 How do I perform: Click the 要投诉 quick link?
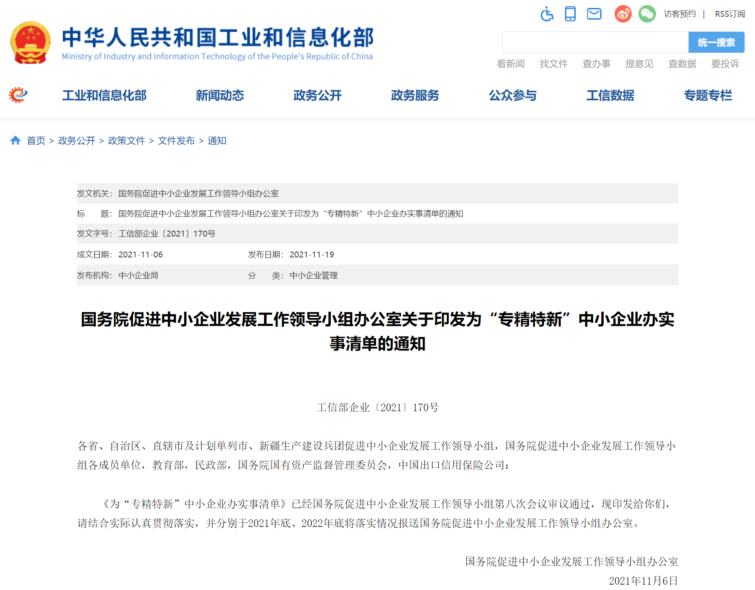725,64
